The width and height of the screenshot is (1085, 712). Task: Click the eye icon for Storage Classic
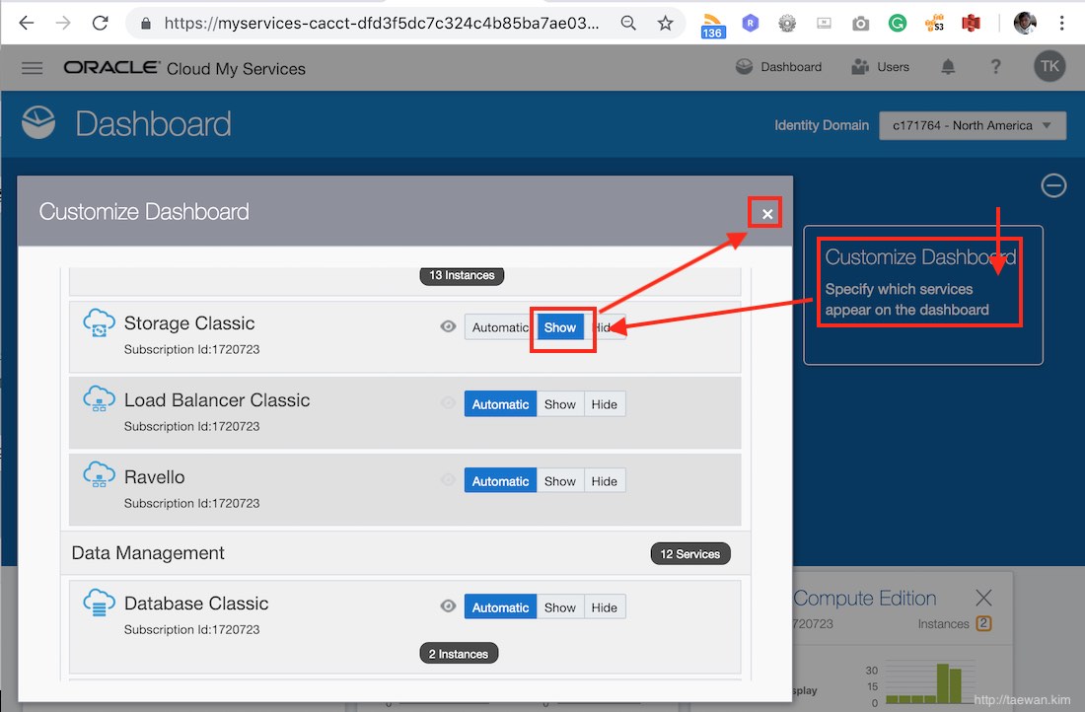[x=448, y=326]
